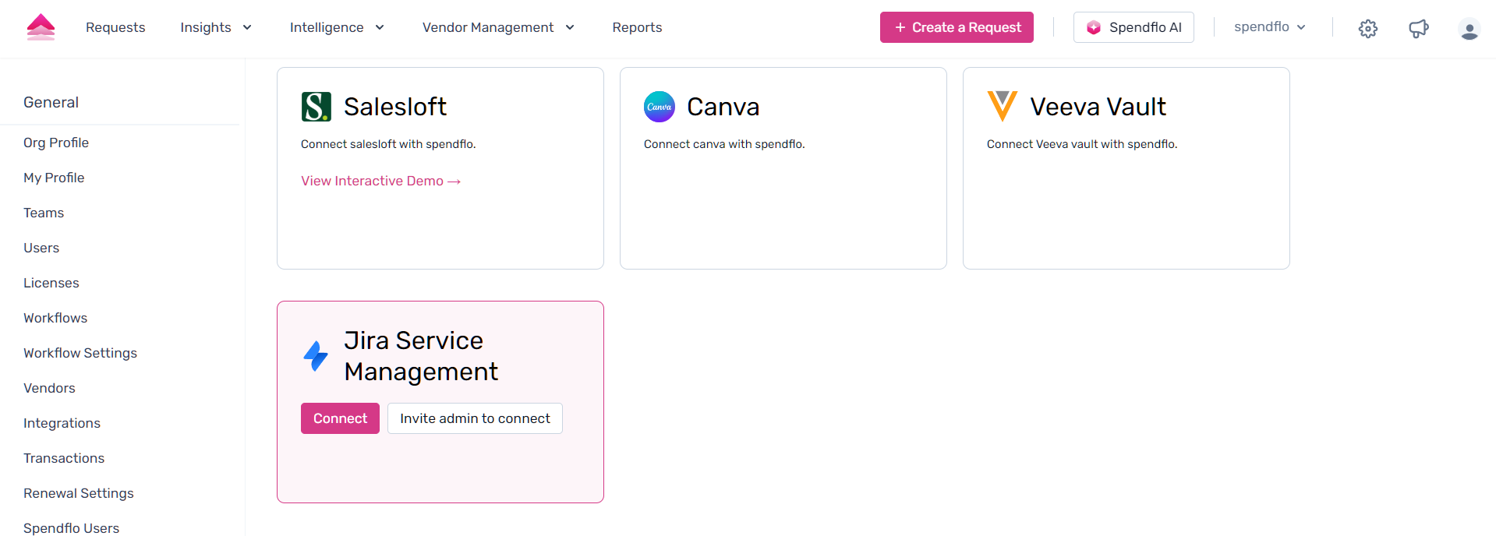The width and height of the screenshot is (1496, 536).
Task: Click the Jira Service Management logo icon
Action: click(316, 356)
